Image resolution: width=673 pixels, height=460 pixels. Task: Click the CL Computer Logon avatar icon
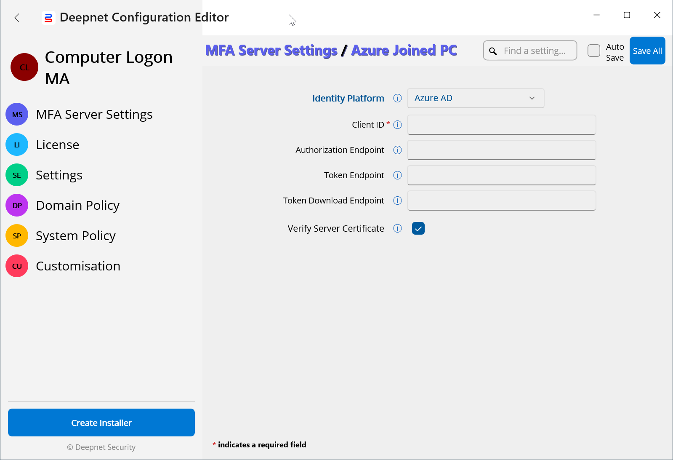click(x=24, y=67)
